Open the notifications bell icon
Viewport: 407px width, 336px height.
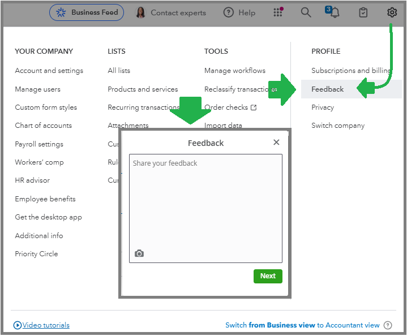[335, 12]
